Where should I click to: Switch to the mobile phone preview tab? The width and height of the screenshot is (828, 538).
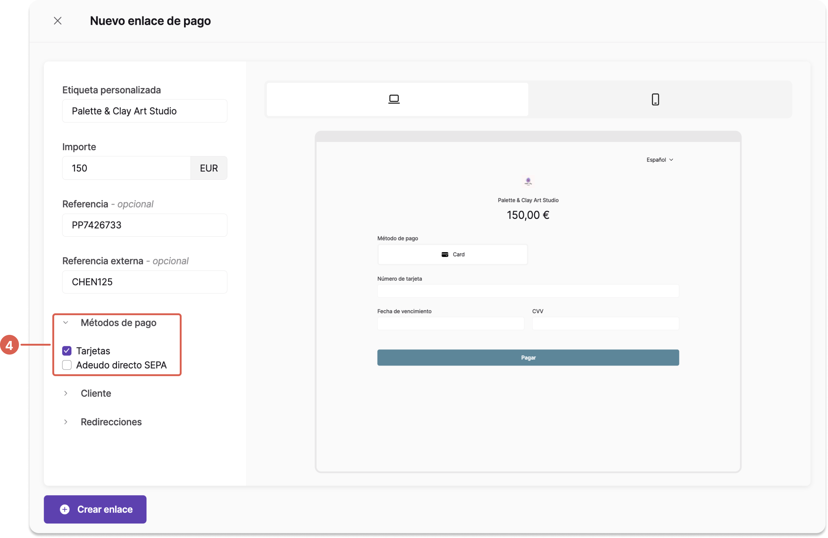pyautogui.click(x=655, y=99)
